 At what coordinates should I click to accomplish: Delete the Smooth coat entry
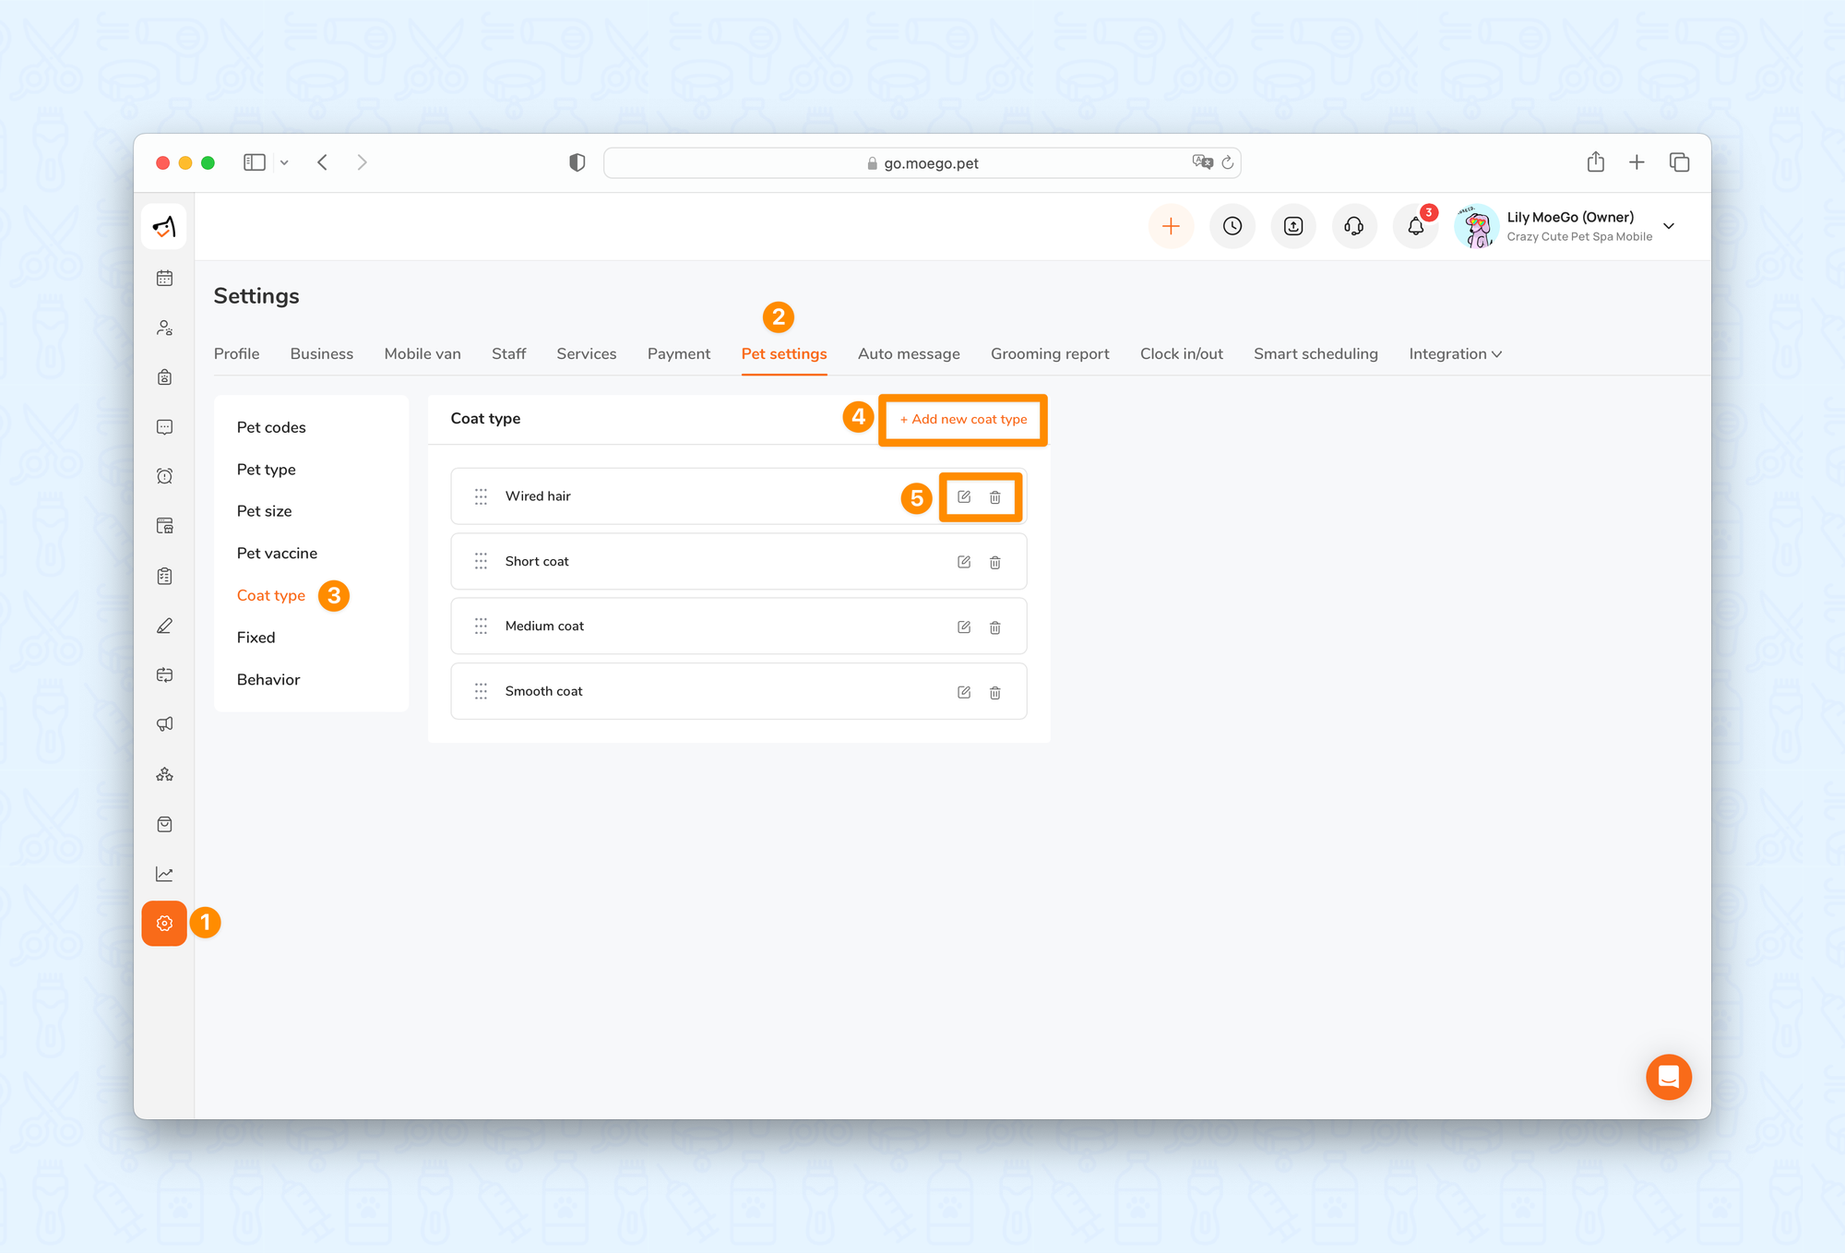click(x=995, y=692)
